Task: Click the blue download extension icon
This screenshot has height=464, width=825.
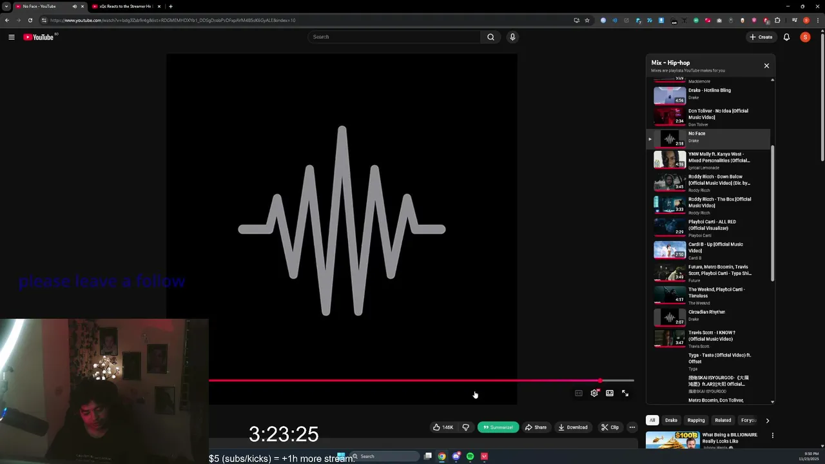Action: (x=661, y=20)
